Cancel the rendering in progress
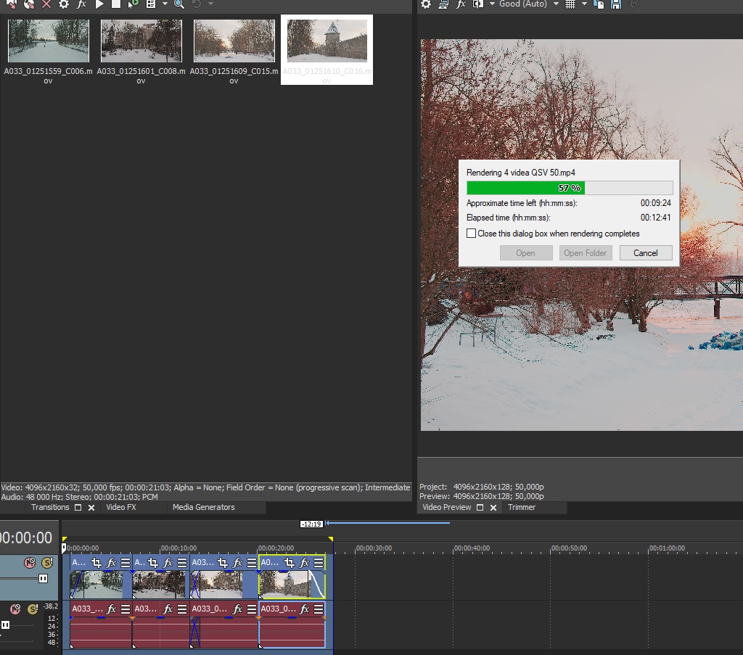This screenshot has height=655, width=743. 645,253
